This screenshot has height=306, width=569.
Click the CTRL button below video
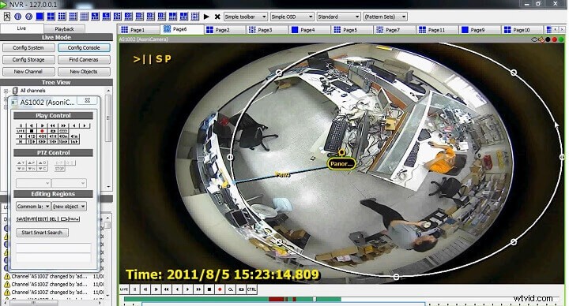click(251, 289)
